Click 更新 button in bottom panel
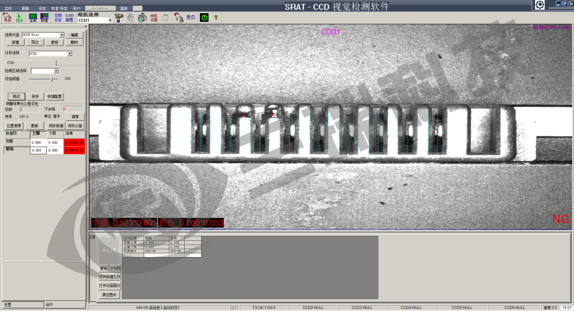Viewport: 574px width, 311px height. click(104, 268)
